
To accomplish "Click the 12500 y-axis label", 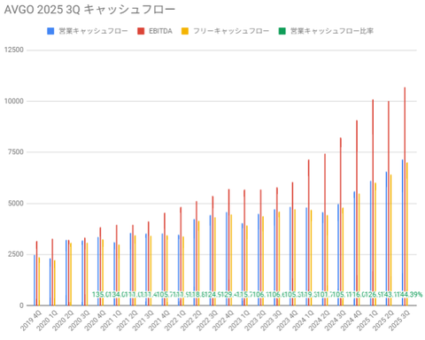I will (x=14, y=50).
